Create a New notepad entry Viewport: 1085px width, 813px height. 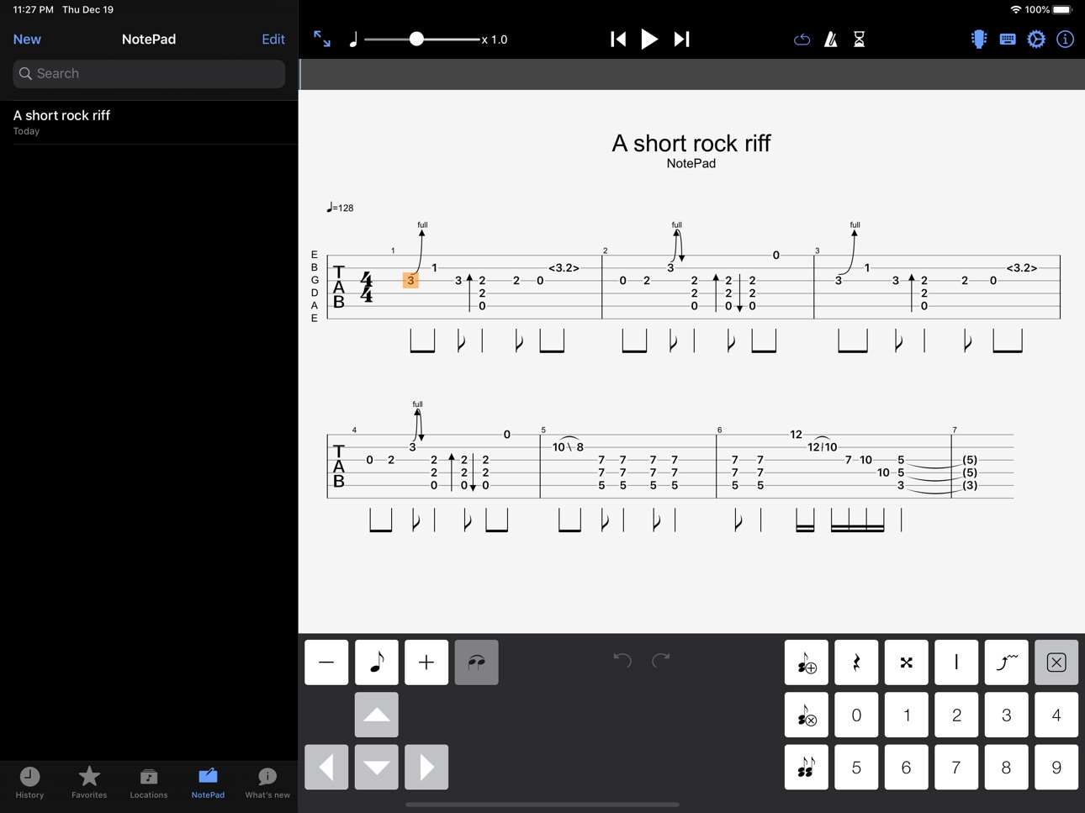tap(27, 39)
